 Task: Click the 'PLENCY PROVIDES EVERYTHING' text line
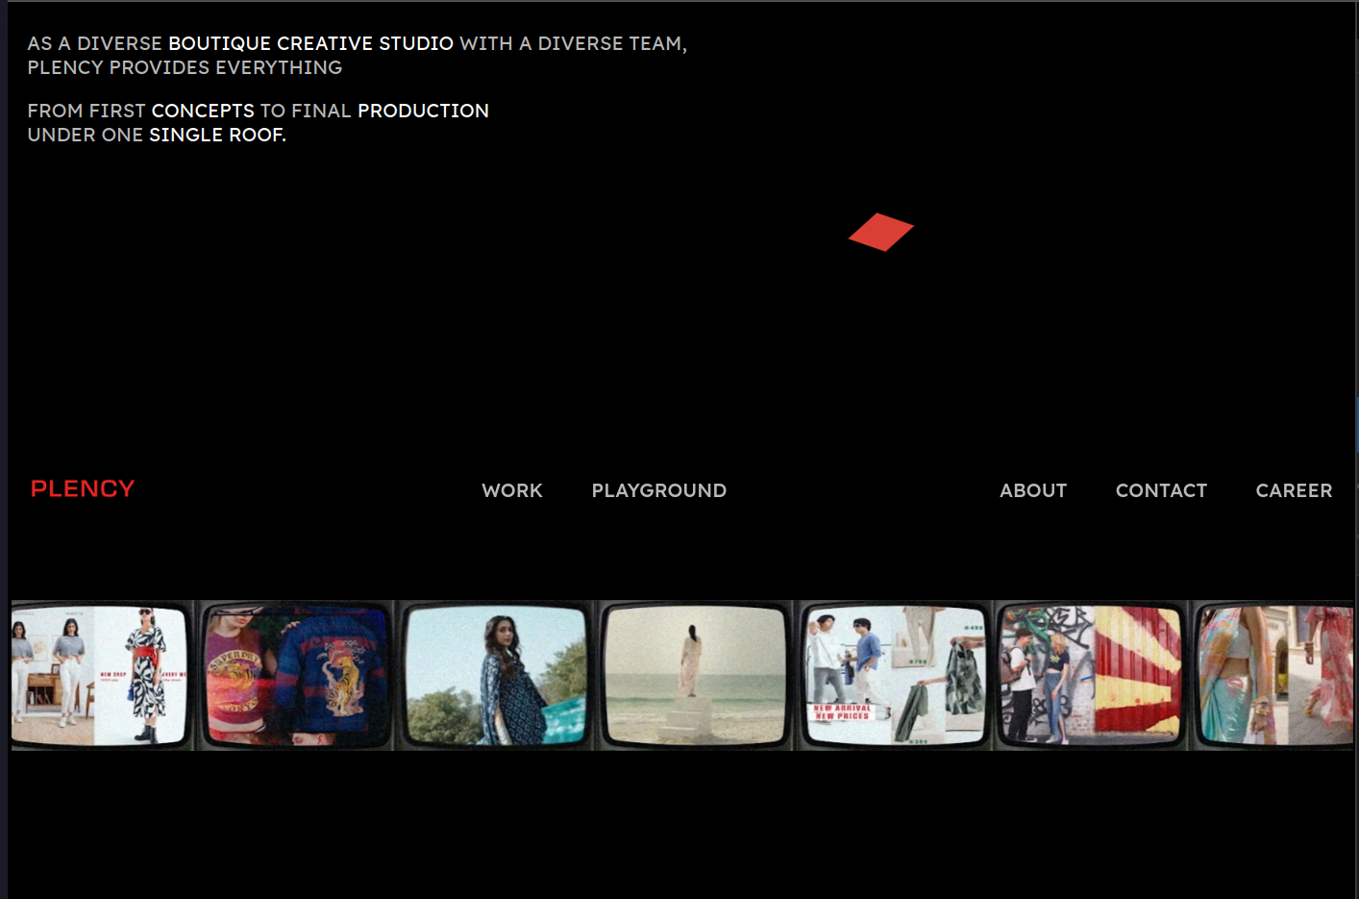pyautogui.click(x=185, y=68)
